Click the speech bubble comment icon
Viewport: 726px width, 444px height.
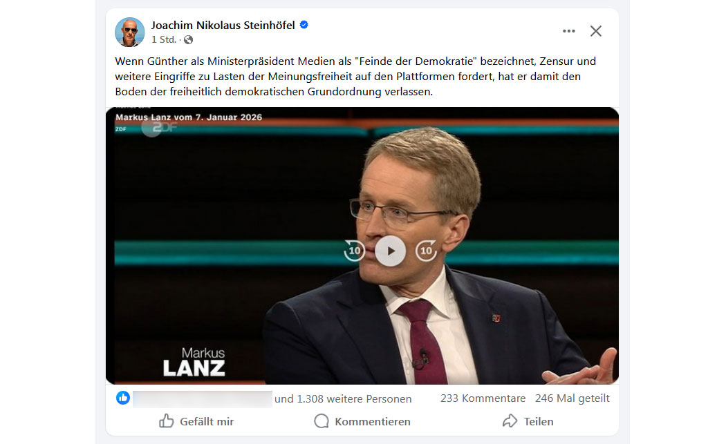[x=322, y=421]
